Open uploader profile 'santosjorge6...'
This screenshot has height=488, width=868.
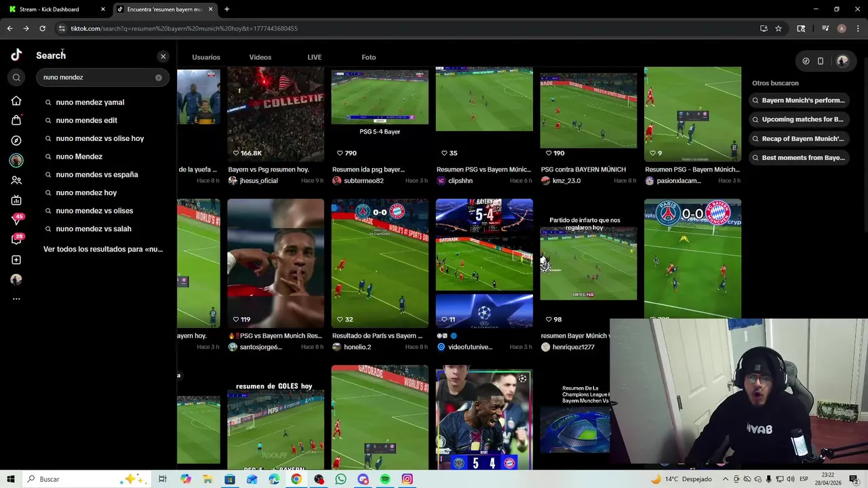click(260, 347)
